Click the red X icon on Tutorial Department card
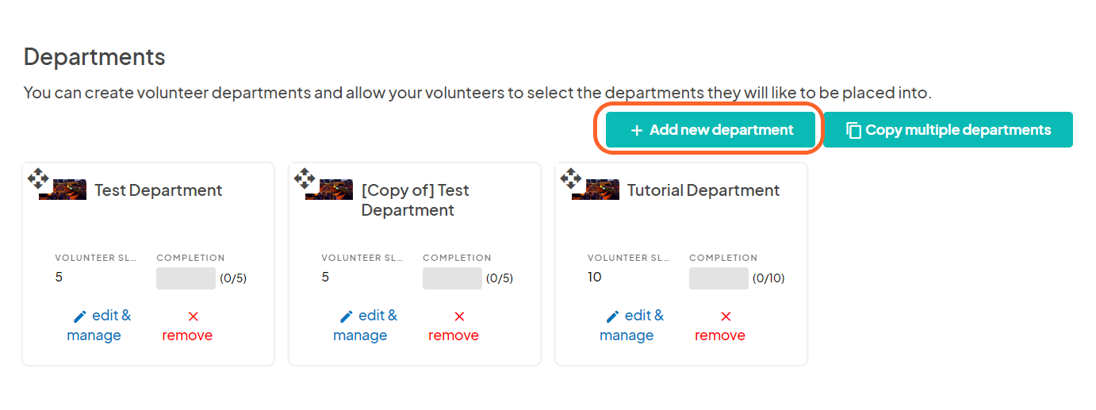The width and height of the screenshot is (1096, 410). pyautogui.click(x=726, y=316)
